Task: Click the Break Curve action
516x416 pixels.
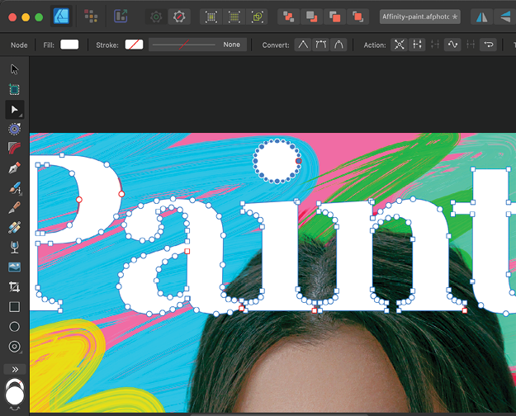Action: (x=399, y=45)
